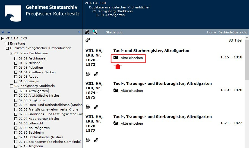Copy link icon for Nr. 1874 - 1875 entry
The image size is (249, 148).
point(96,107)
